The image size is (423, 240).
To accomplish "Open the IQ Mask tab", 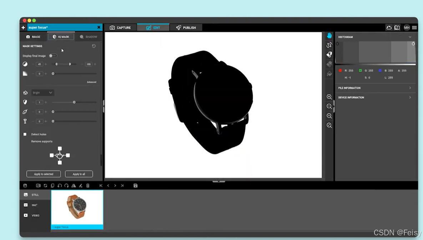I will [61, 37].
